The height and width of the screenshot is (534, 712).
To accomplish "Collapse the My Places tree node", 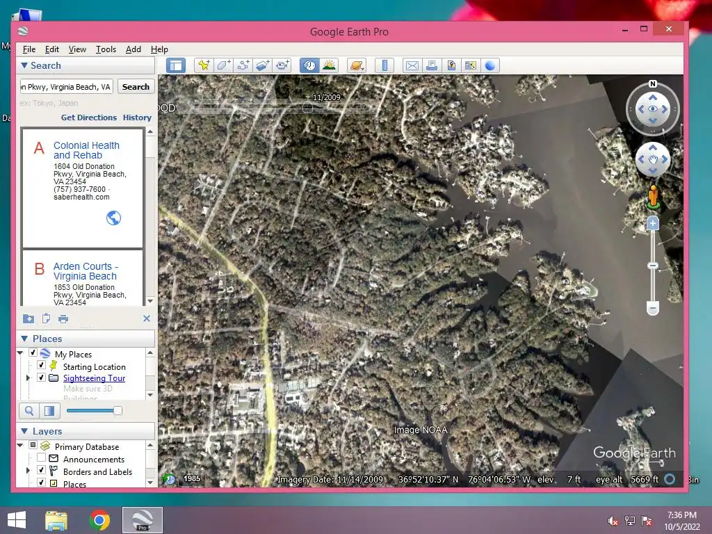I will [x=20, y=353].
